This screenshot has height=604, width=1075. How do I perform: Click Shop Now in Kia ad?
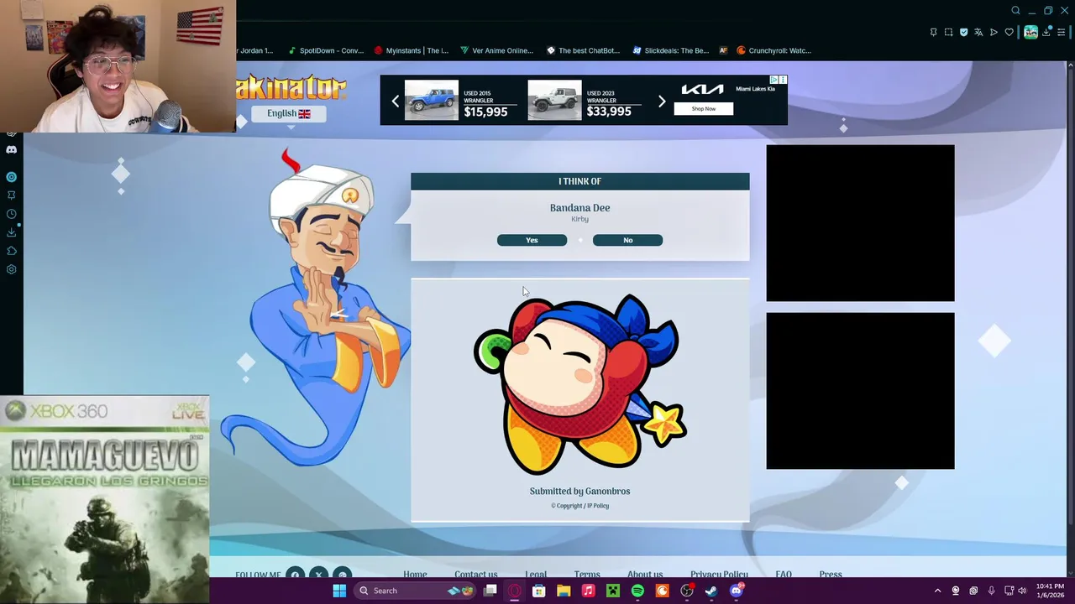click(x=704, y=109)
